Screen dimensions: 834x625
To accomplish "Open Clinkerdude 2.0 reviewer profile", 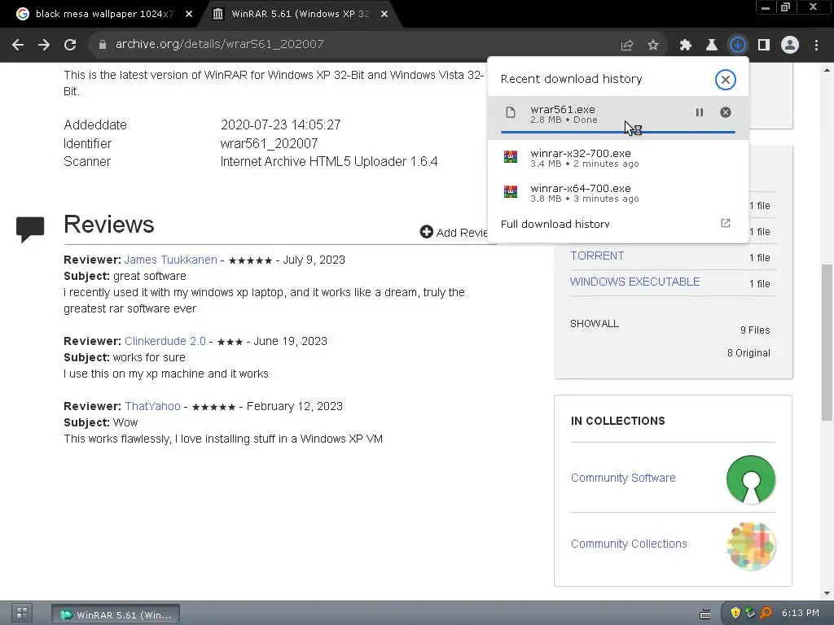I will [x=165, y=341].
